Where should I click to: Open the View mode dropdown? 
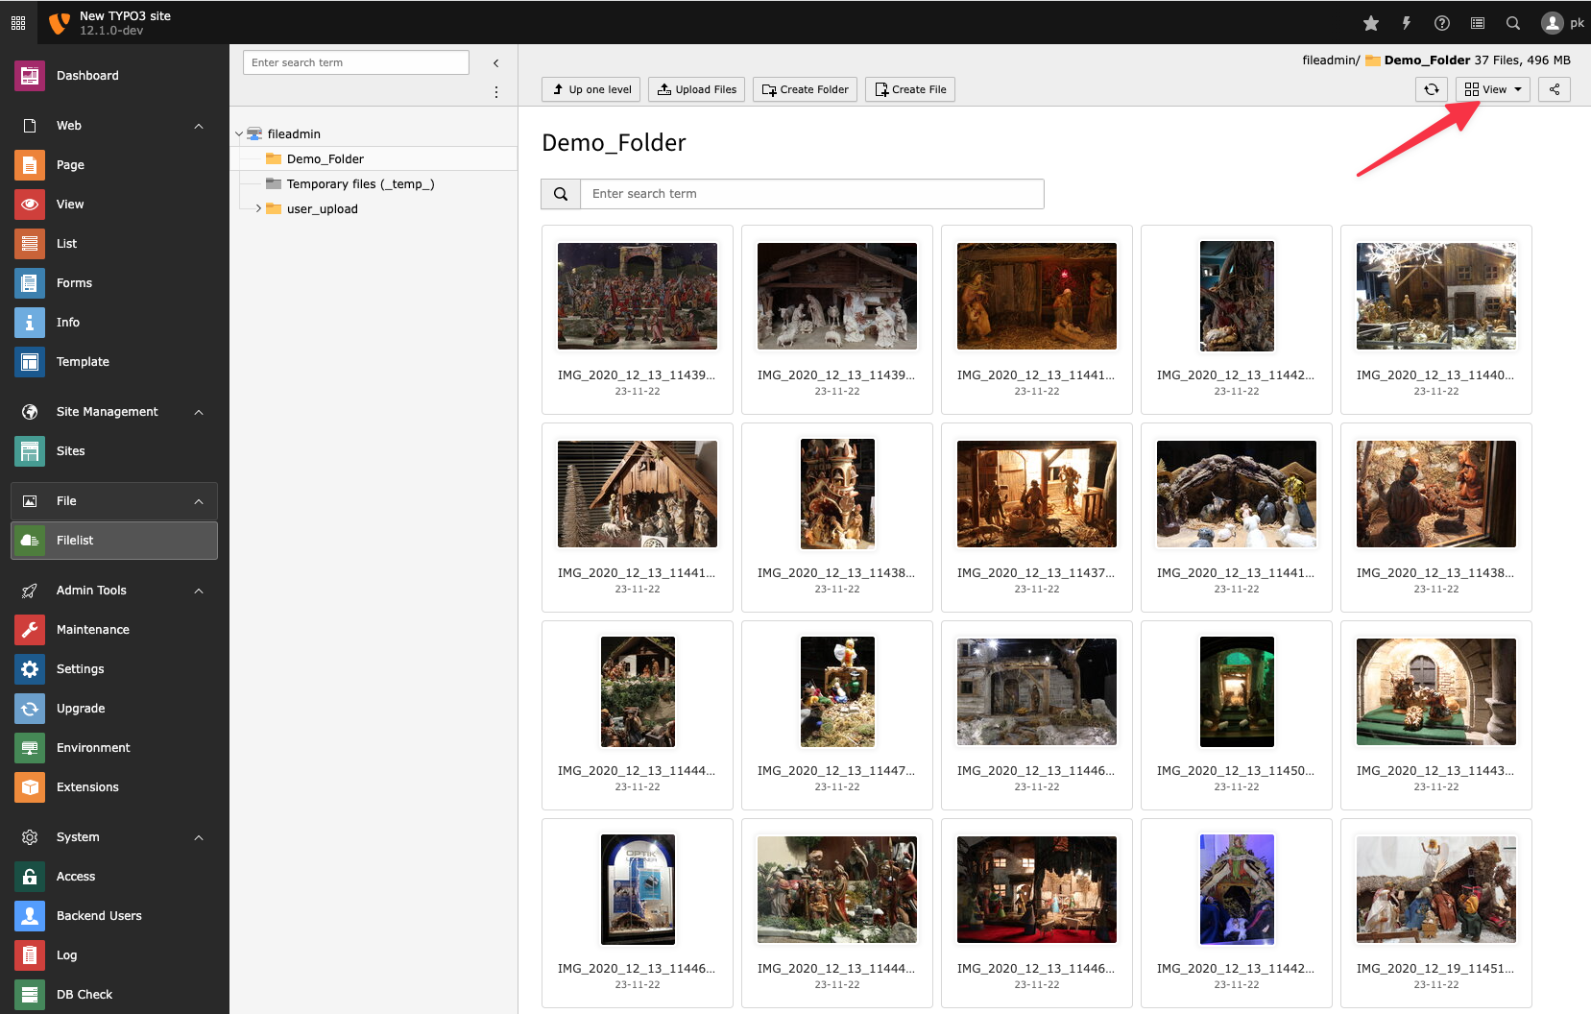click(1492, 89)
